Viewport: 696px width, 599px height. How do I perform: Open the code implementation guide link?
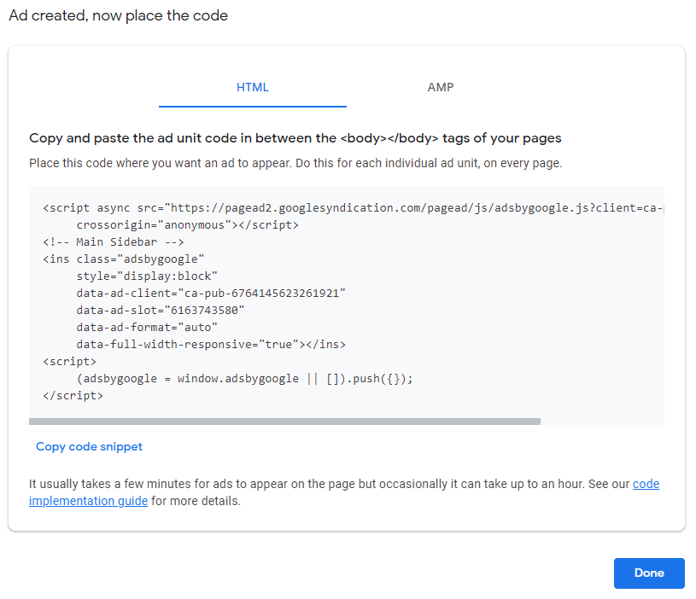(344, 492)
